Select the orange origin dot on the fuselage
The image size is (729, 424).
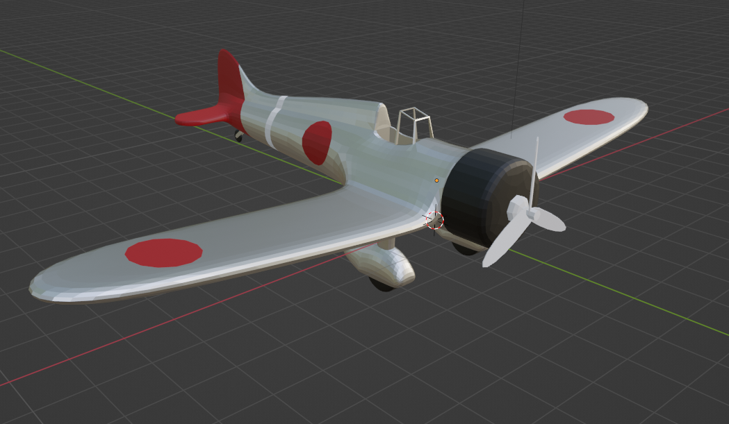436,180
